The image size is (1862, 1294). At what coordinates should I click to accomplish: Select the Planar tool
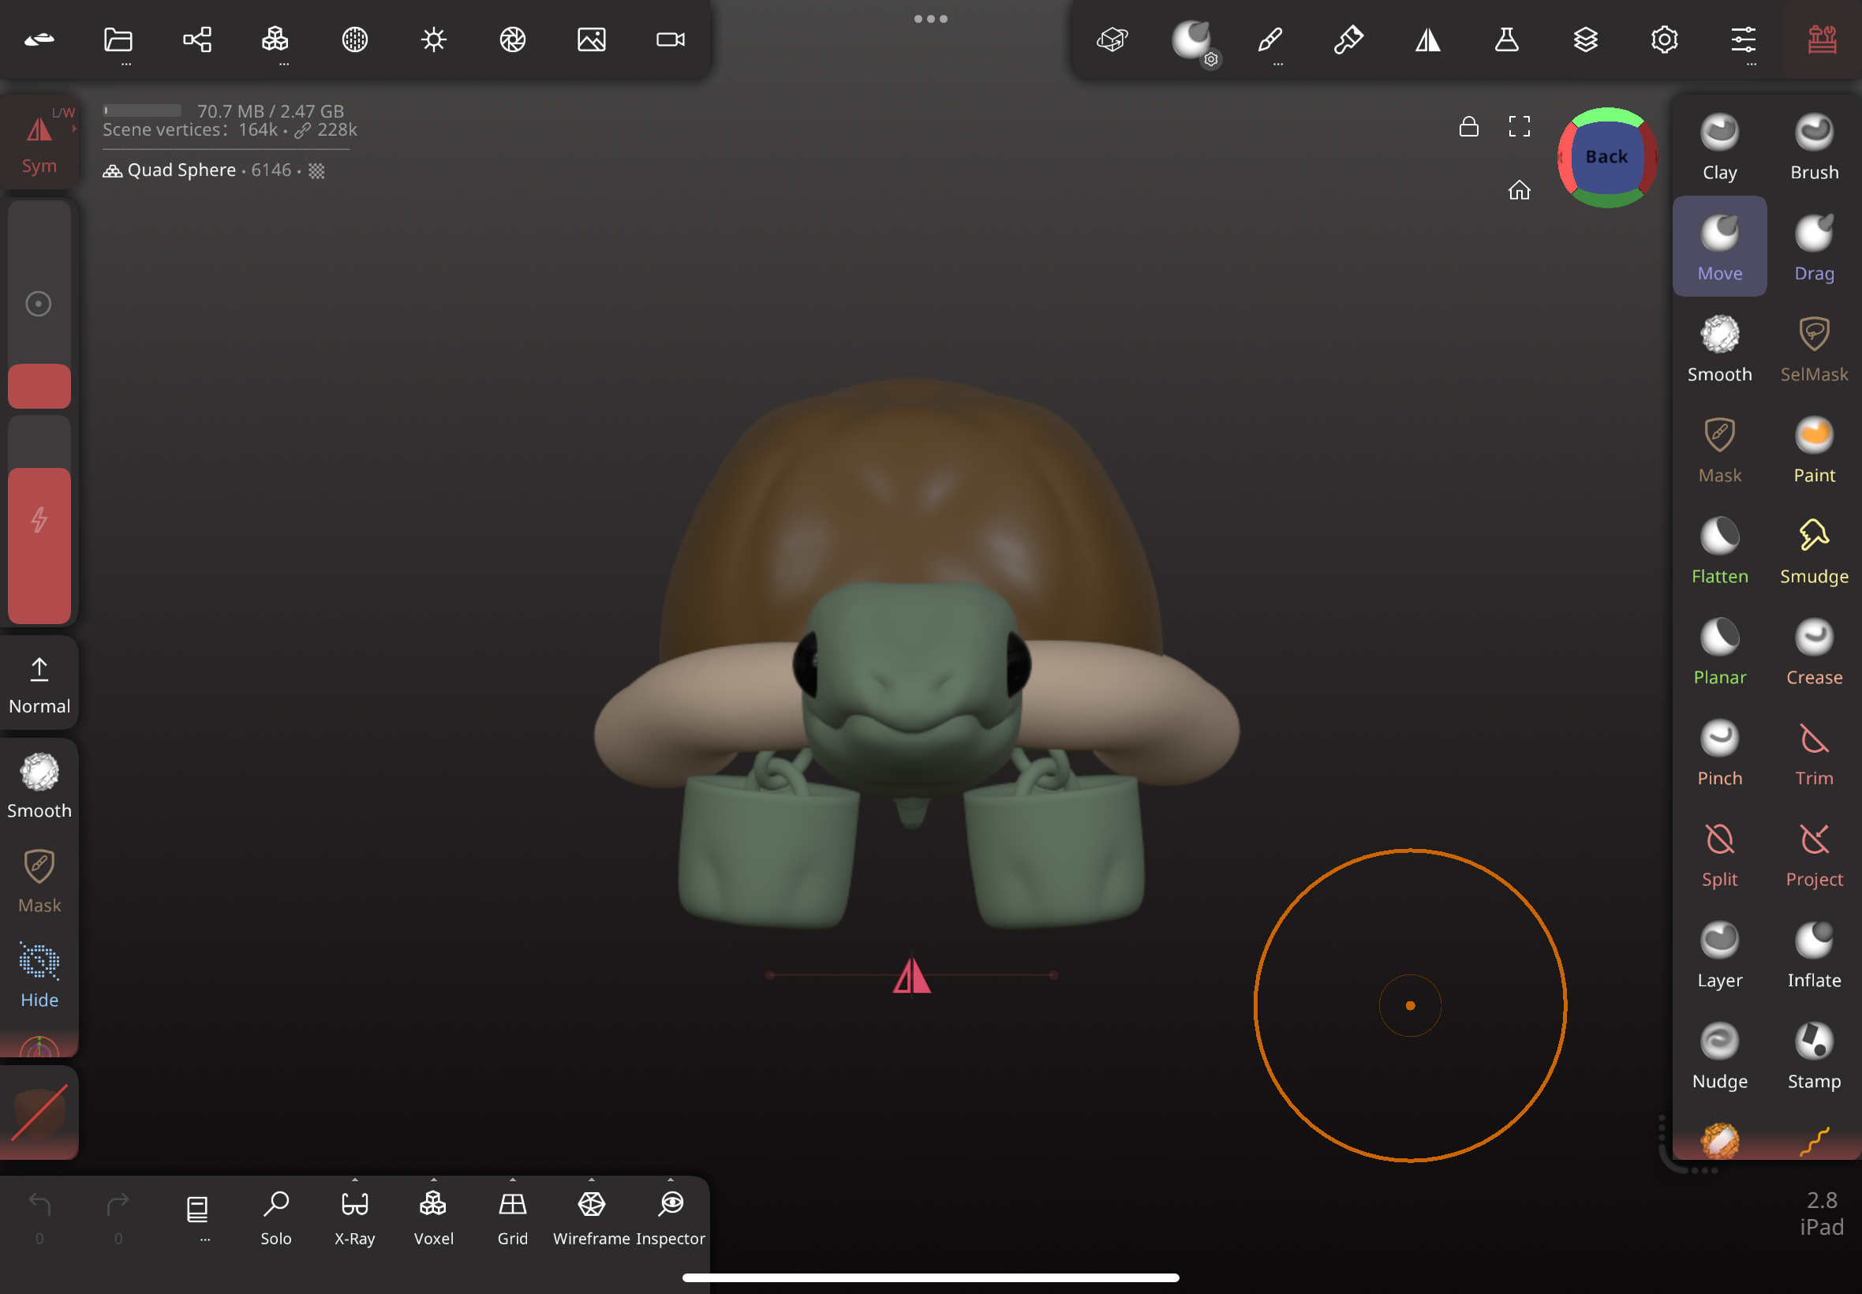click(1719, 651)
